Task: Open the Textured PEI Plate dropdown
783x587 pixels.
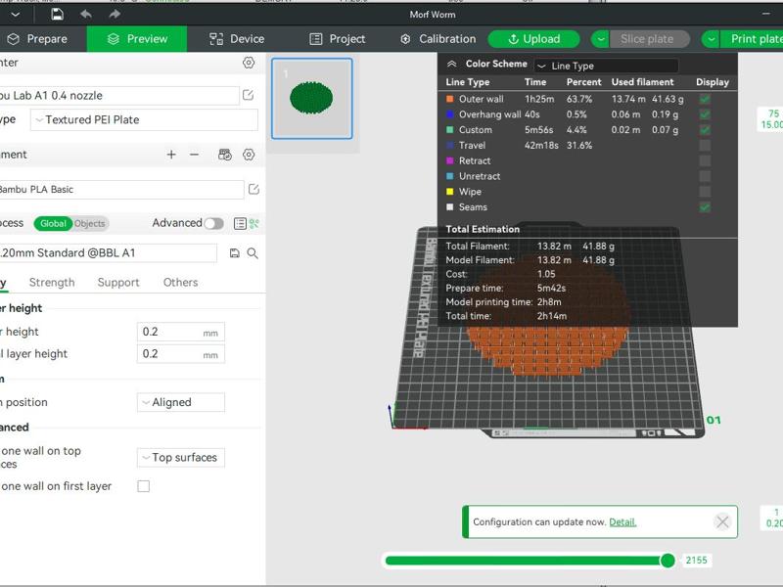Action: point(144,119)
